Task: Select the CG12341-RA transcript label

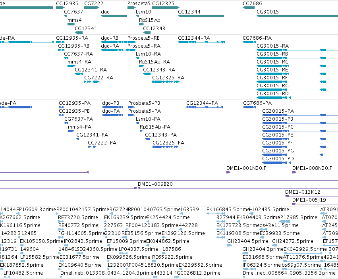Action: (91, 70)
